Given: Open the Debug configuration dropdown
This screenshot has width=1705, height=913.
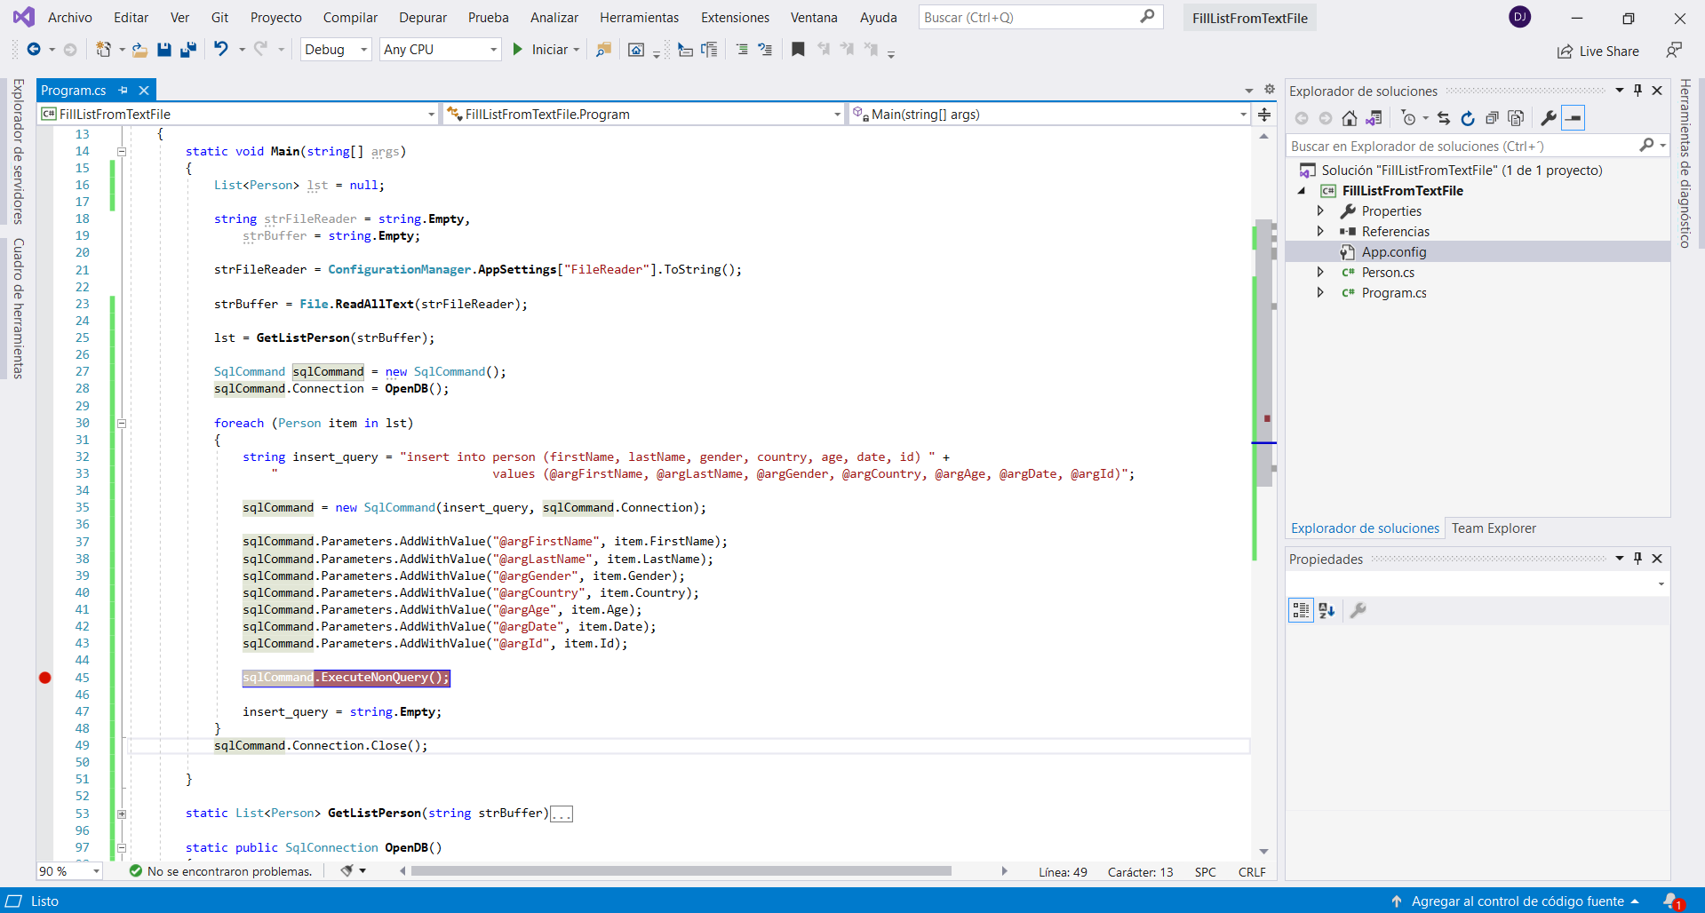Looking at the screenshot, I should [336, 50].
